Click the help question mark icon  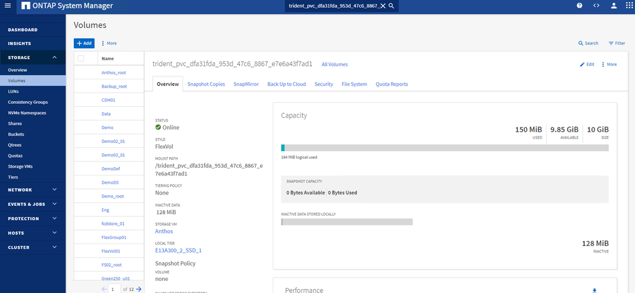pos(579,6)
